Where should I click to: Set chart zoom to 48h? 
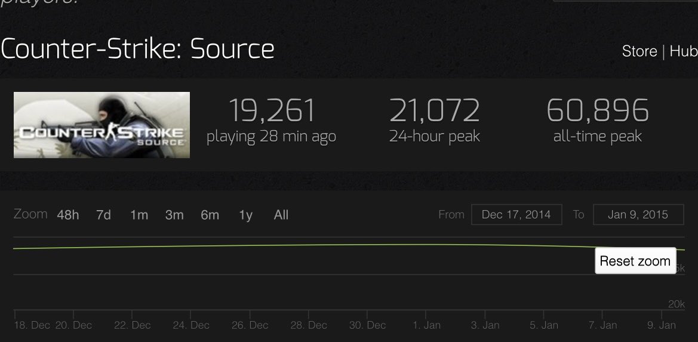[x=68, y=215]
